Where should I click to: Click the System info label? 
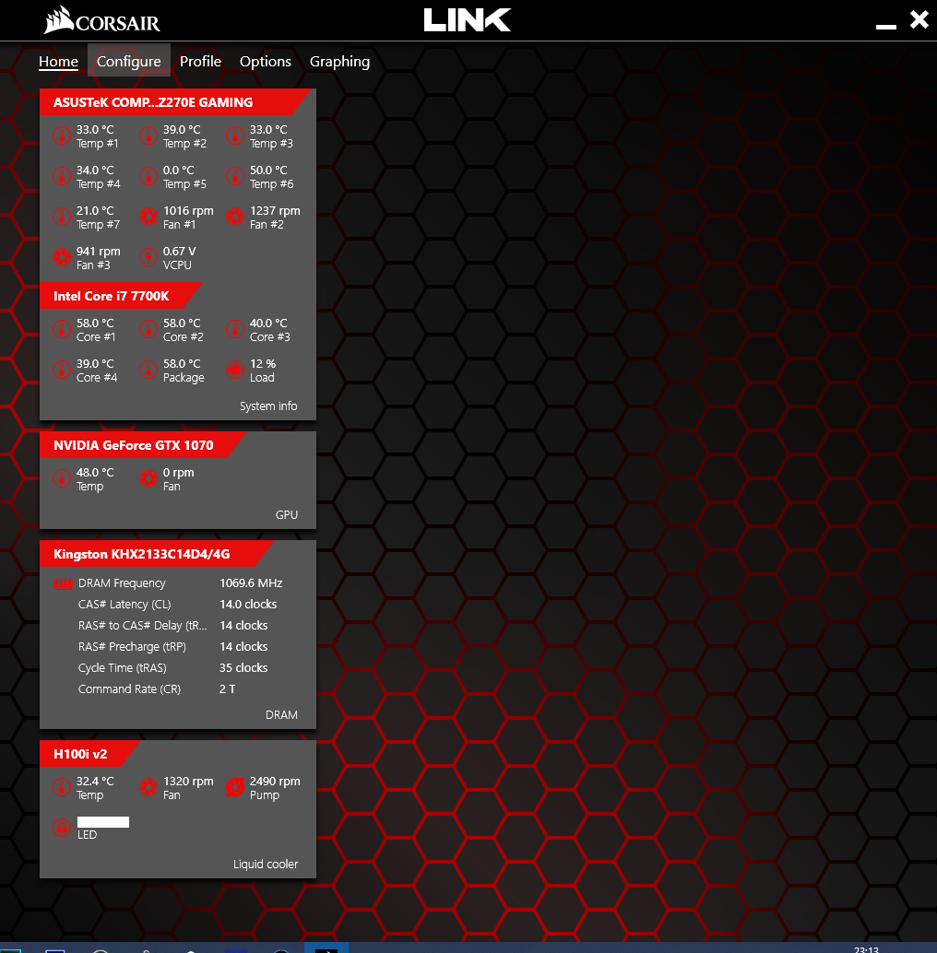click(268, 406)
